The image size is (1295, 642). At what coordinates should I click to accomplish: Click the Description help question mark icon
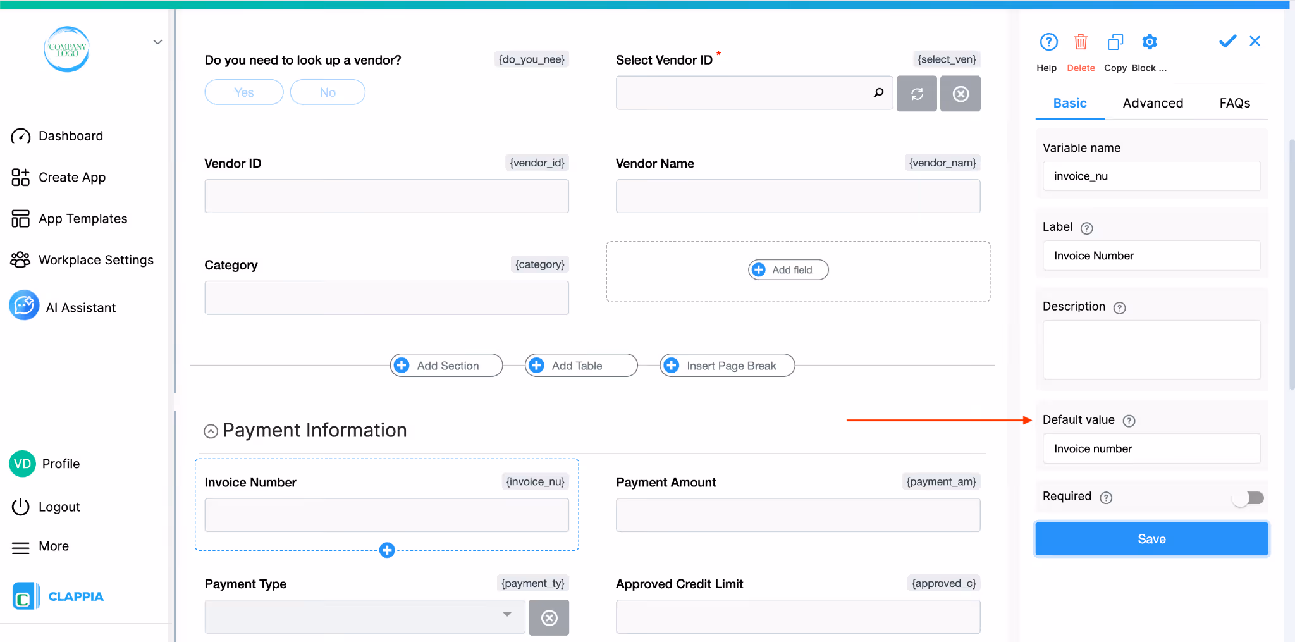coord(1120,308)
